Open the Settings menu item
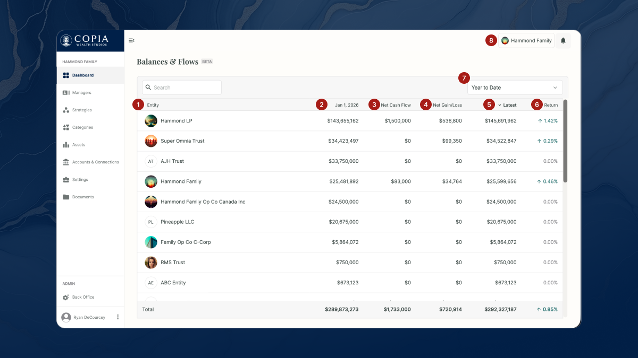Image resolution: width=638 pixels, height=358 pixels. [80, 180]
